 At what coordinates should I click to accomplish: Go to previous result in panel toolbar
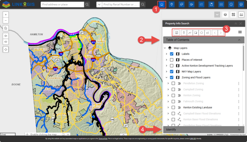pyautogui.click(x=215, y=33)
